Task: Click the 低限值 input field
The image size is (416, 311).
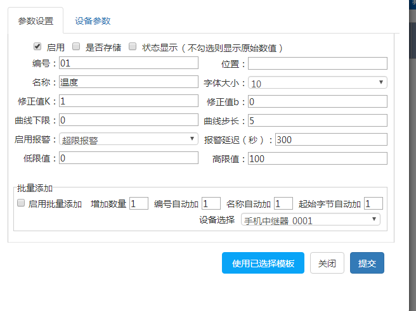Action: tap(129, 158)
